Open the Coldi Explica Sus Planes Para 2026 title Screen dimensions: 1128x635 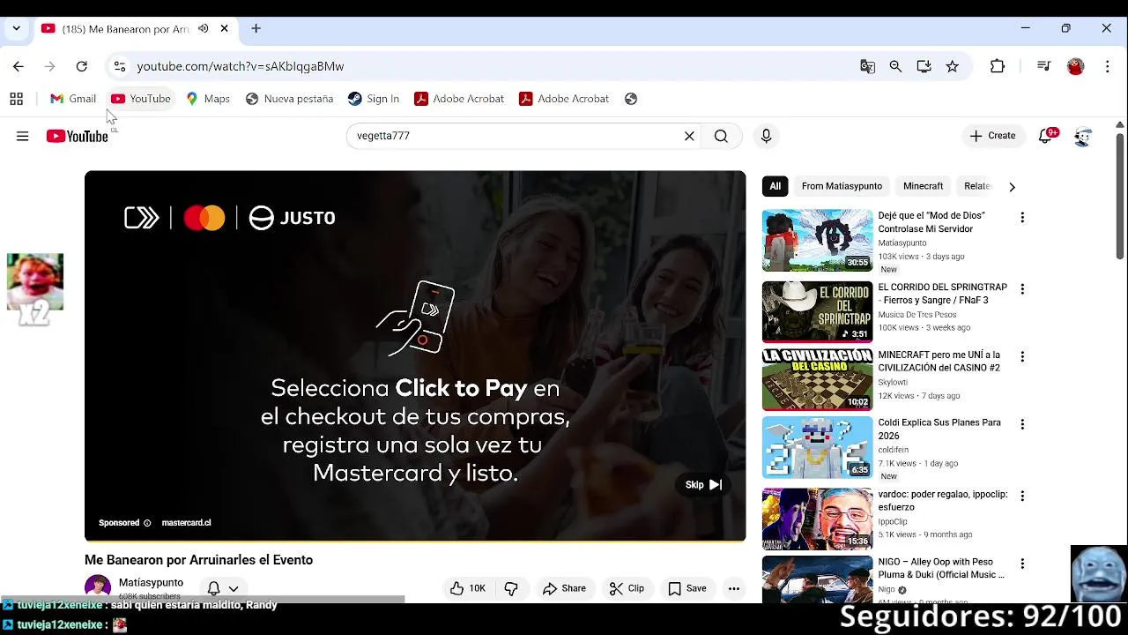tap(939, 430)
